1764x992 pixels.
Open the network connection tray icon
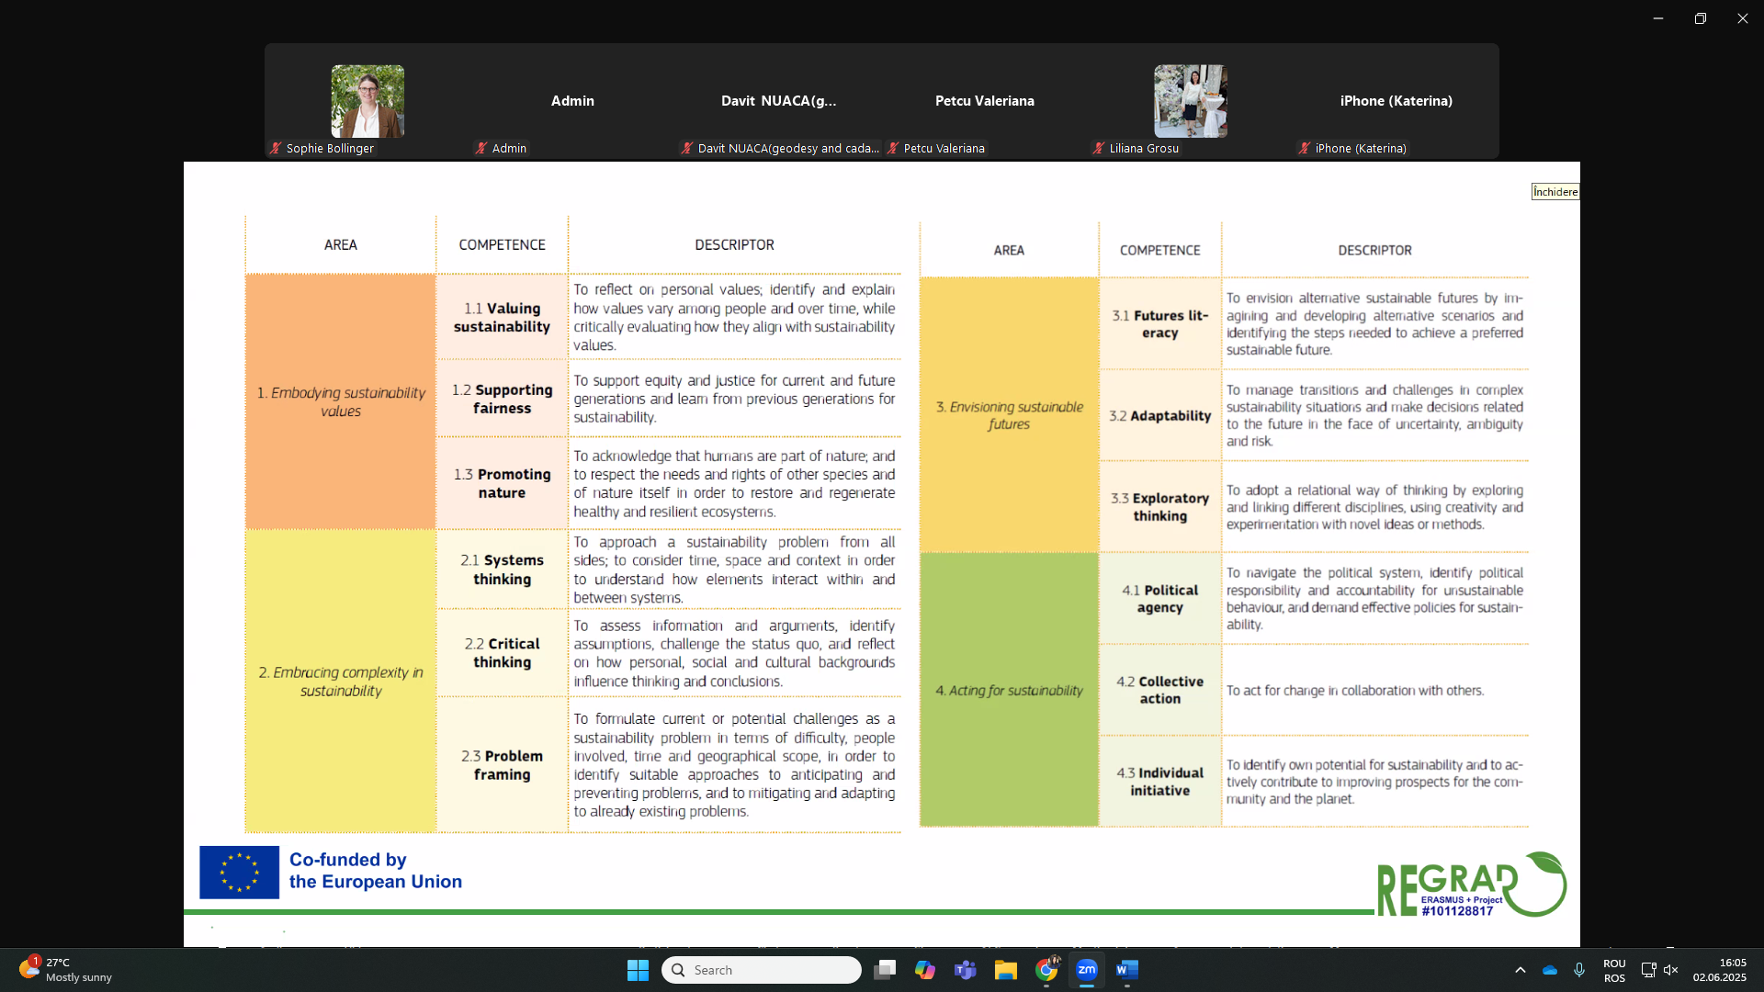tap(1648, 970)
